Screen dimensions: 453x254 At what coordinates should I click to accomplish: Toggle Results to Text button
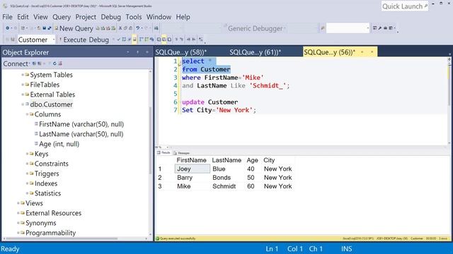coord(159,40)
